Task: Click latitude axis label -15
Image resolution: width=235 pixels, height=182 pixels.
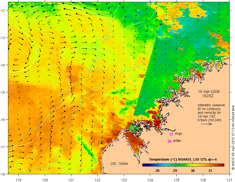Action: pos(3,92)
